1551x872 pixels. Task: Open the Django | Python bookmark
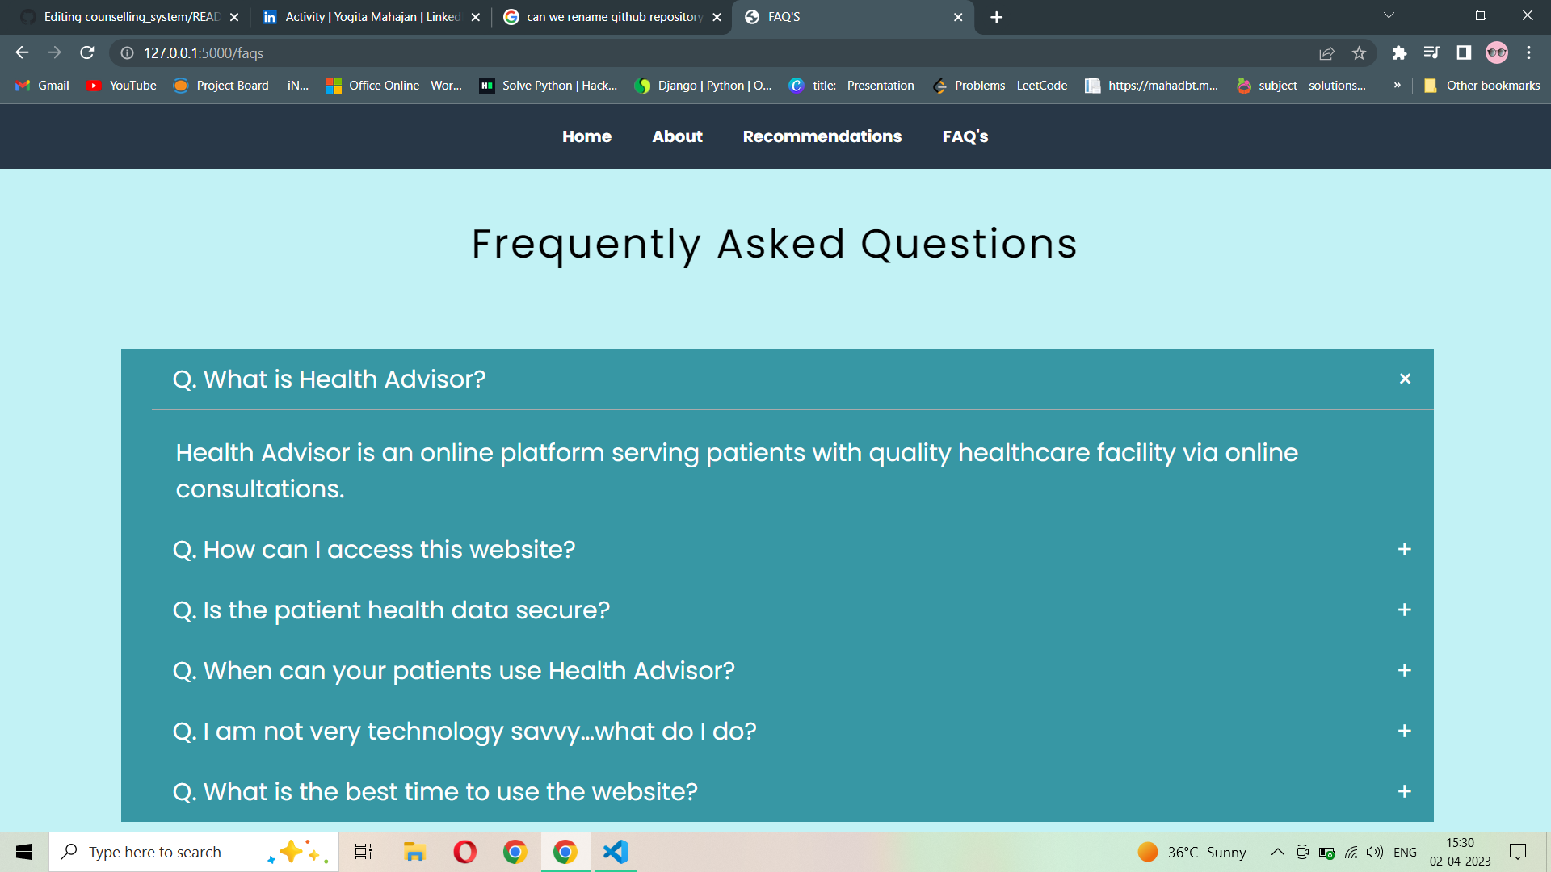[x=702, y=85]
